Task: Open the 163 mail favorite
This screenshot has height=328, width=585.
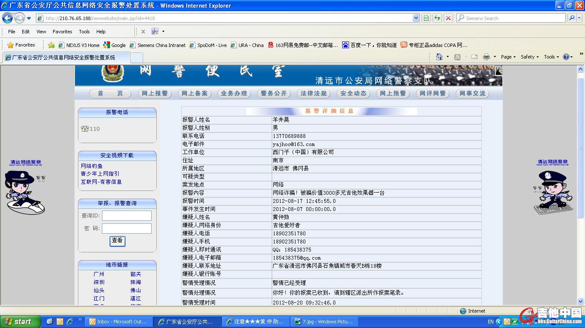Action: click(303, 45)
